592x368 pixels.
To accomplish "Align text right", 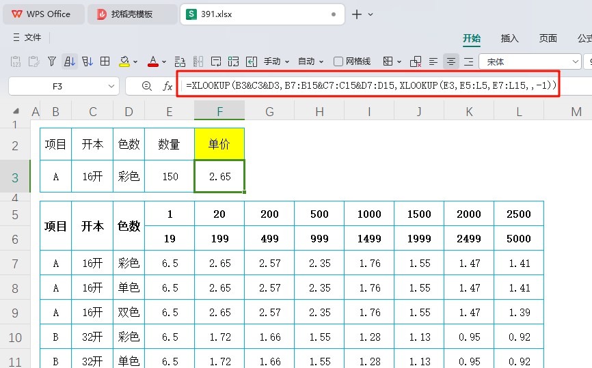I will (x=468, y=61).
